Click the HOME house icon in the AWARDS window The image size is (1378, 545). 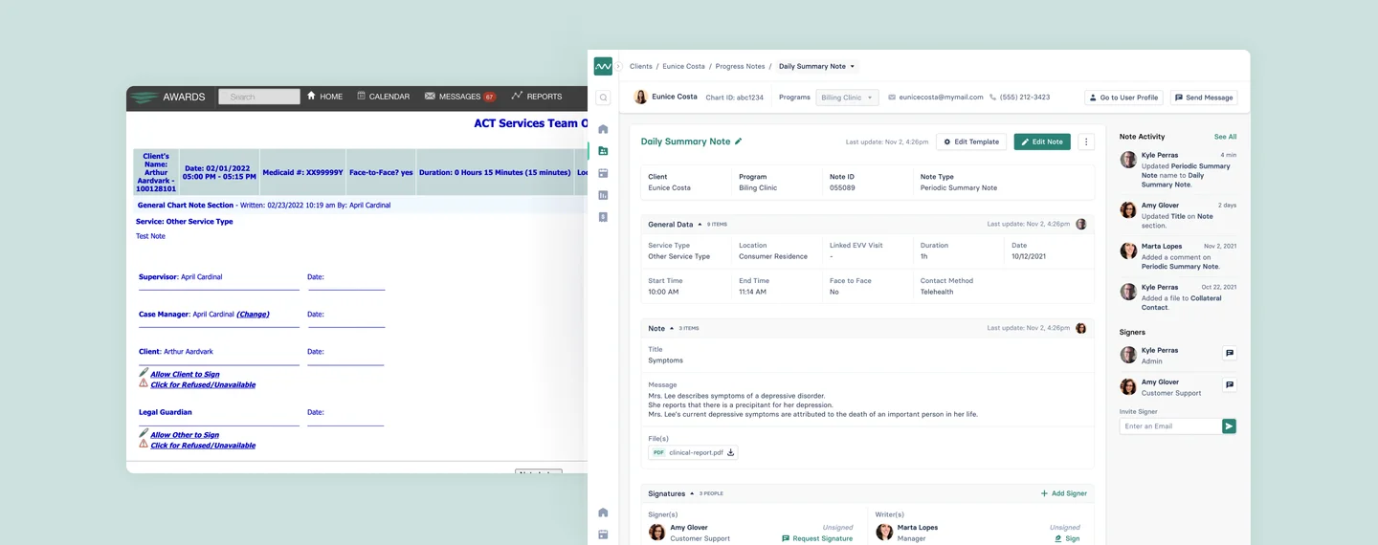coord(312,96)
